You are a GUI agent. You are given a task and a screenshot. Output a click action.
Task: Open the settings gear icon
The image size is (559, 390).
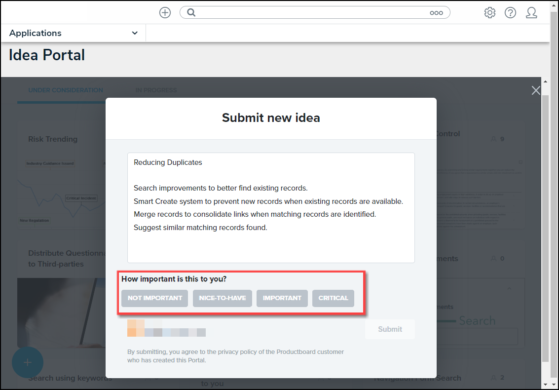[490, 13]
